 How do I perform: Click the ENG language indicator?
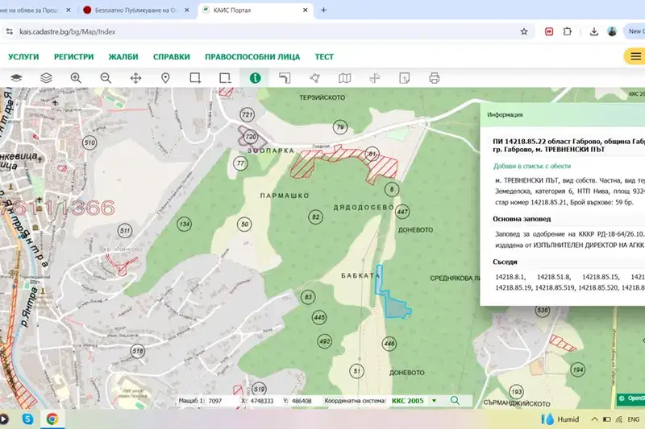pos(634,419)
